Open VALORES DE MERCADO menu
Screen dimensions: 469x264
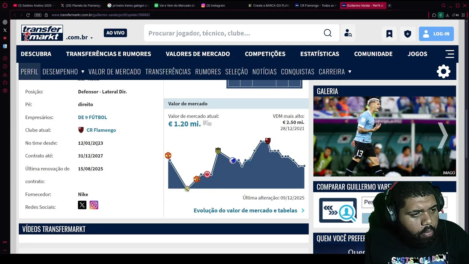click(x=198, y=54)
